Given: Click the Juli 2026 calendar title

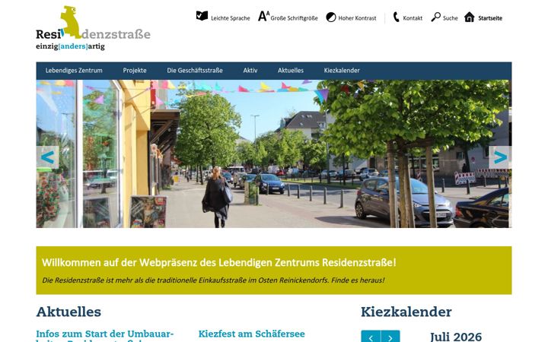Looking at the screenshot, I should (456, 337).
